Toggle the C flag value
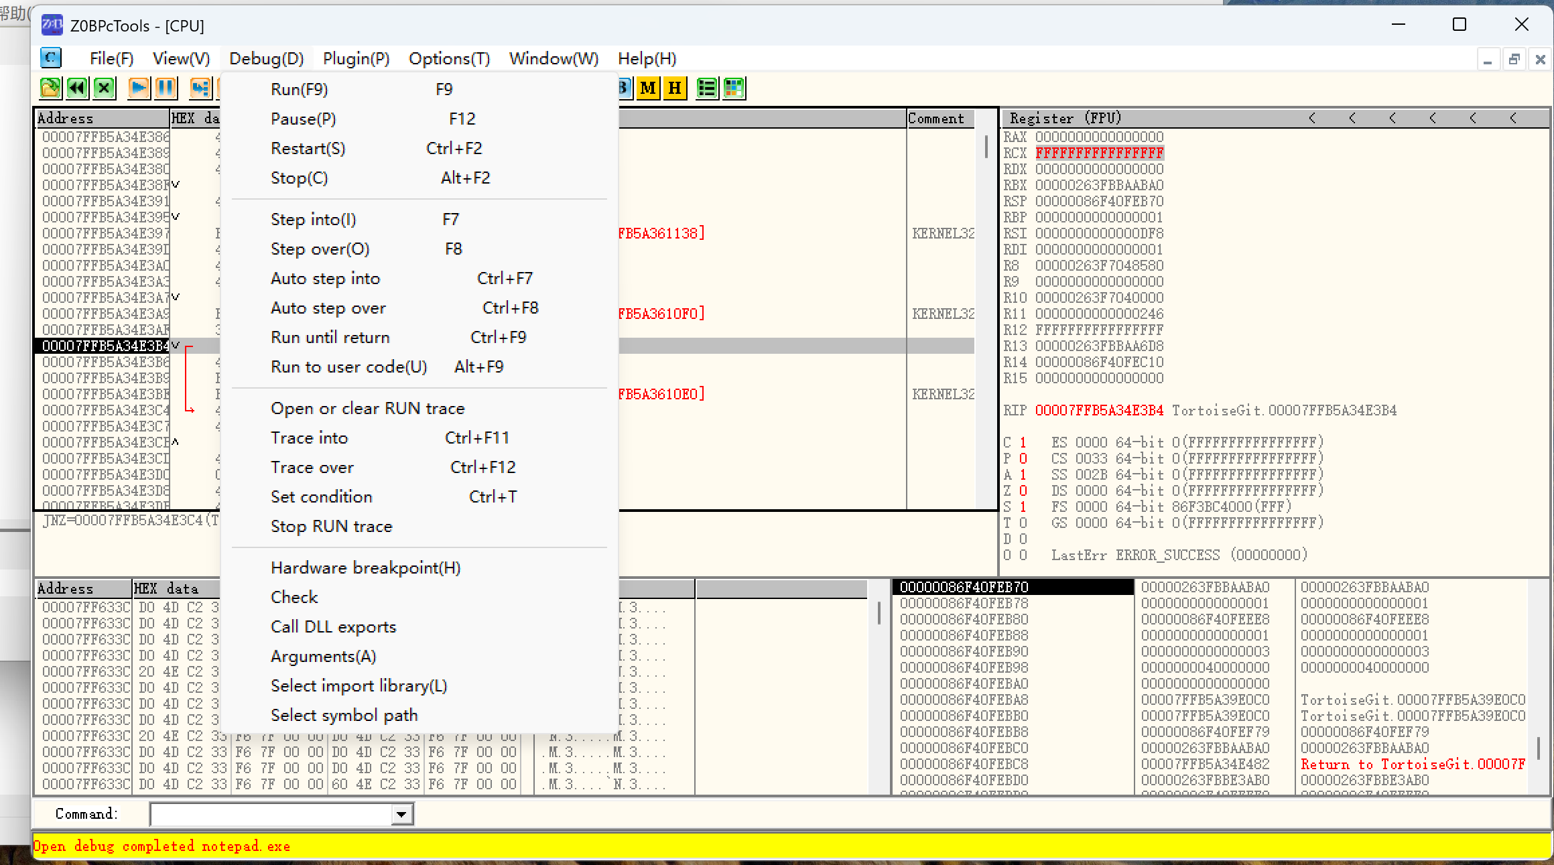Image resolution: width=1554 pixels, height=865 pixels. click(x=1023, y=442)
